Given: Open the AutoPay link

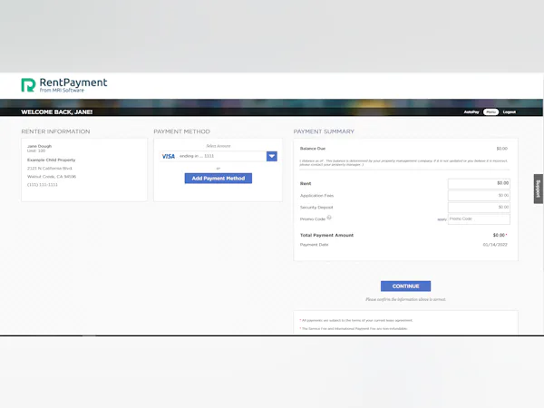Looking at the screenshot, I should click(x=471, y=112).
